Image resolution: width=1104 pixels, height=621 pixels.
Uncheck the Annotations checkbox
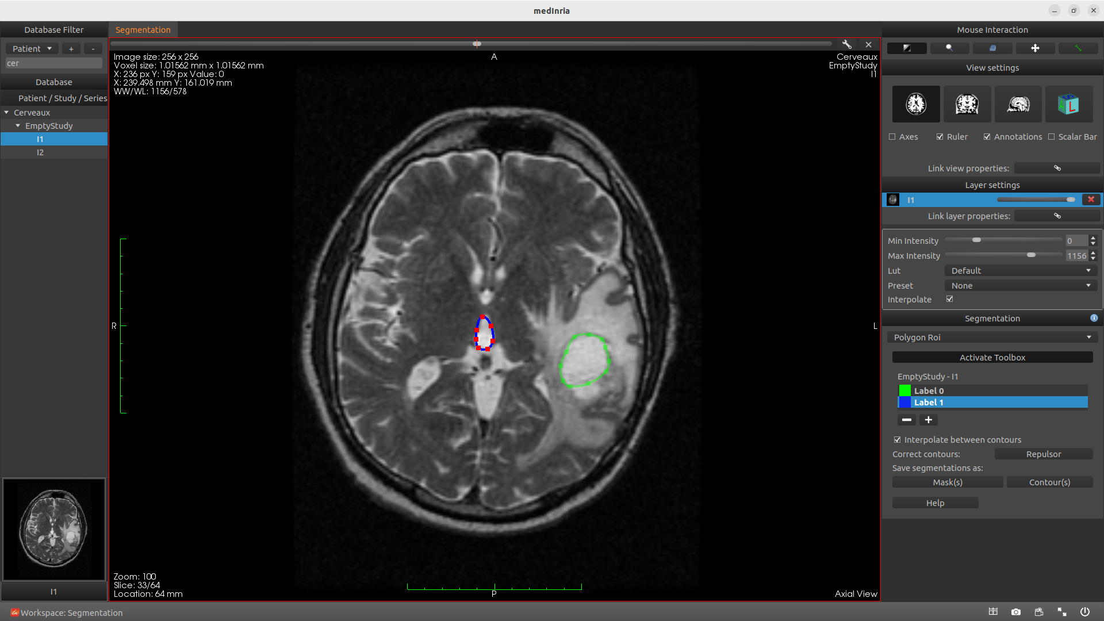click(x=987, y=137)
